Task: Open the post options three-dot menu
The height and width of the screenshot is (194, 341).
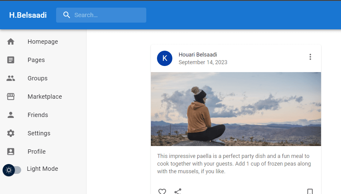Action: 310,57
